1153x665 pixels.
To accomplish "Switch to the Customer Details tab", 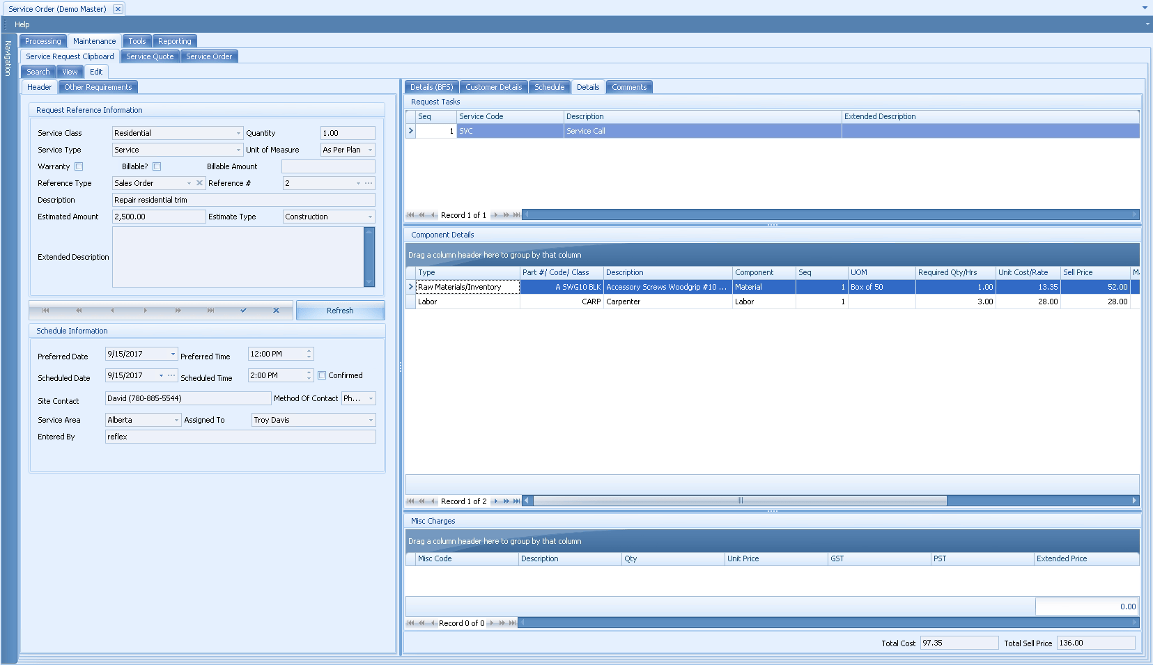I will [x=494, y=86].
